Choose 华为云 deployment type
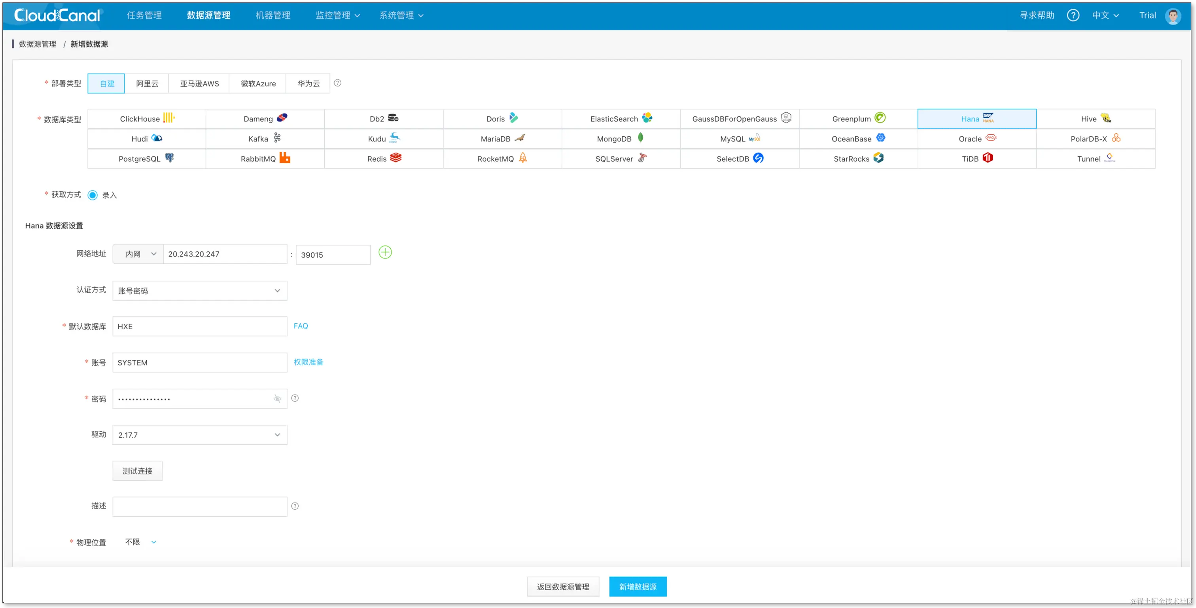This screenshot has height=608, width=1196. click(x=308, y=83)
